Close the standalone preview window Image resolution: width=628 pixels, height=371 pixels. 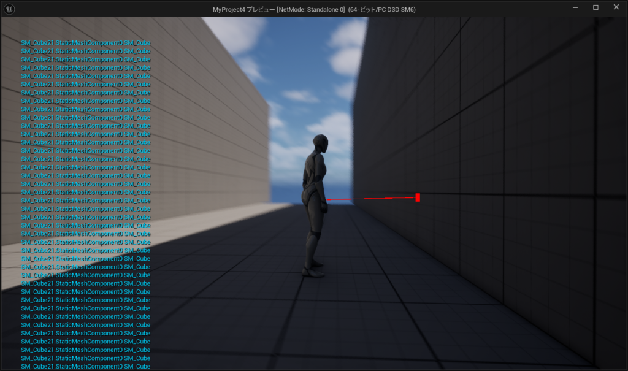click(616, 8)
